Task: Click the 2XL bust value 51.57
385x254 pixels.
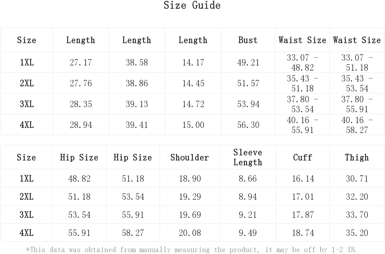Action: (x=248, y=83)
